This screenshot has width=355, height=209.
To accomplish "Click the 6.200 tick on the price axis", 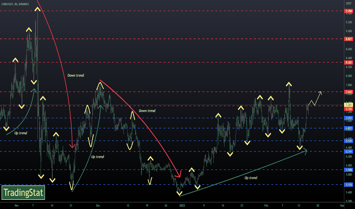I will [349, 156].
